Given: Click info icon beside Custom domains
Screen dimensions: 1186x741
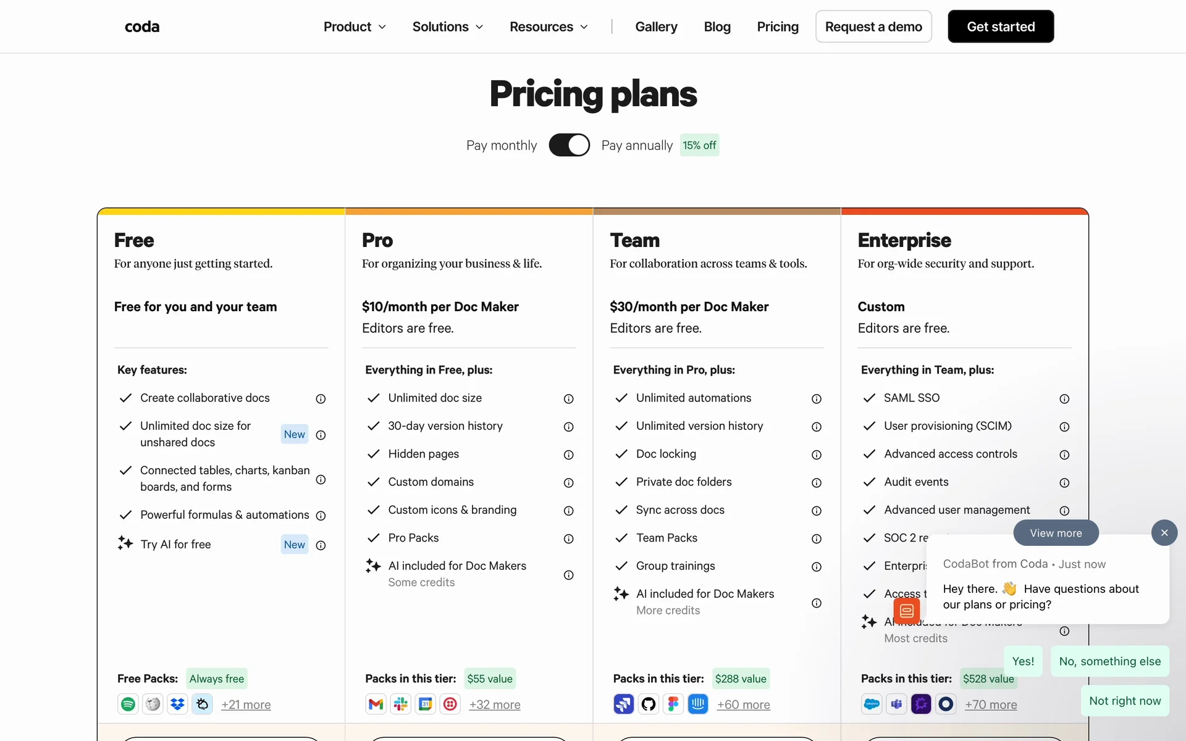Looking at the screenshot, I should click(568, 483).
